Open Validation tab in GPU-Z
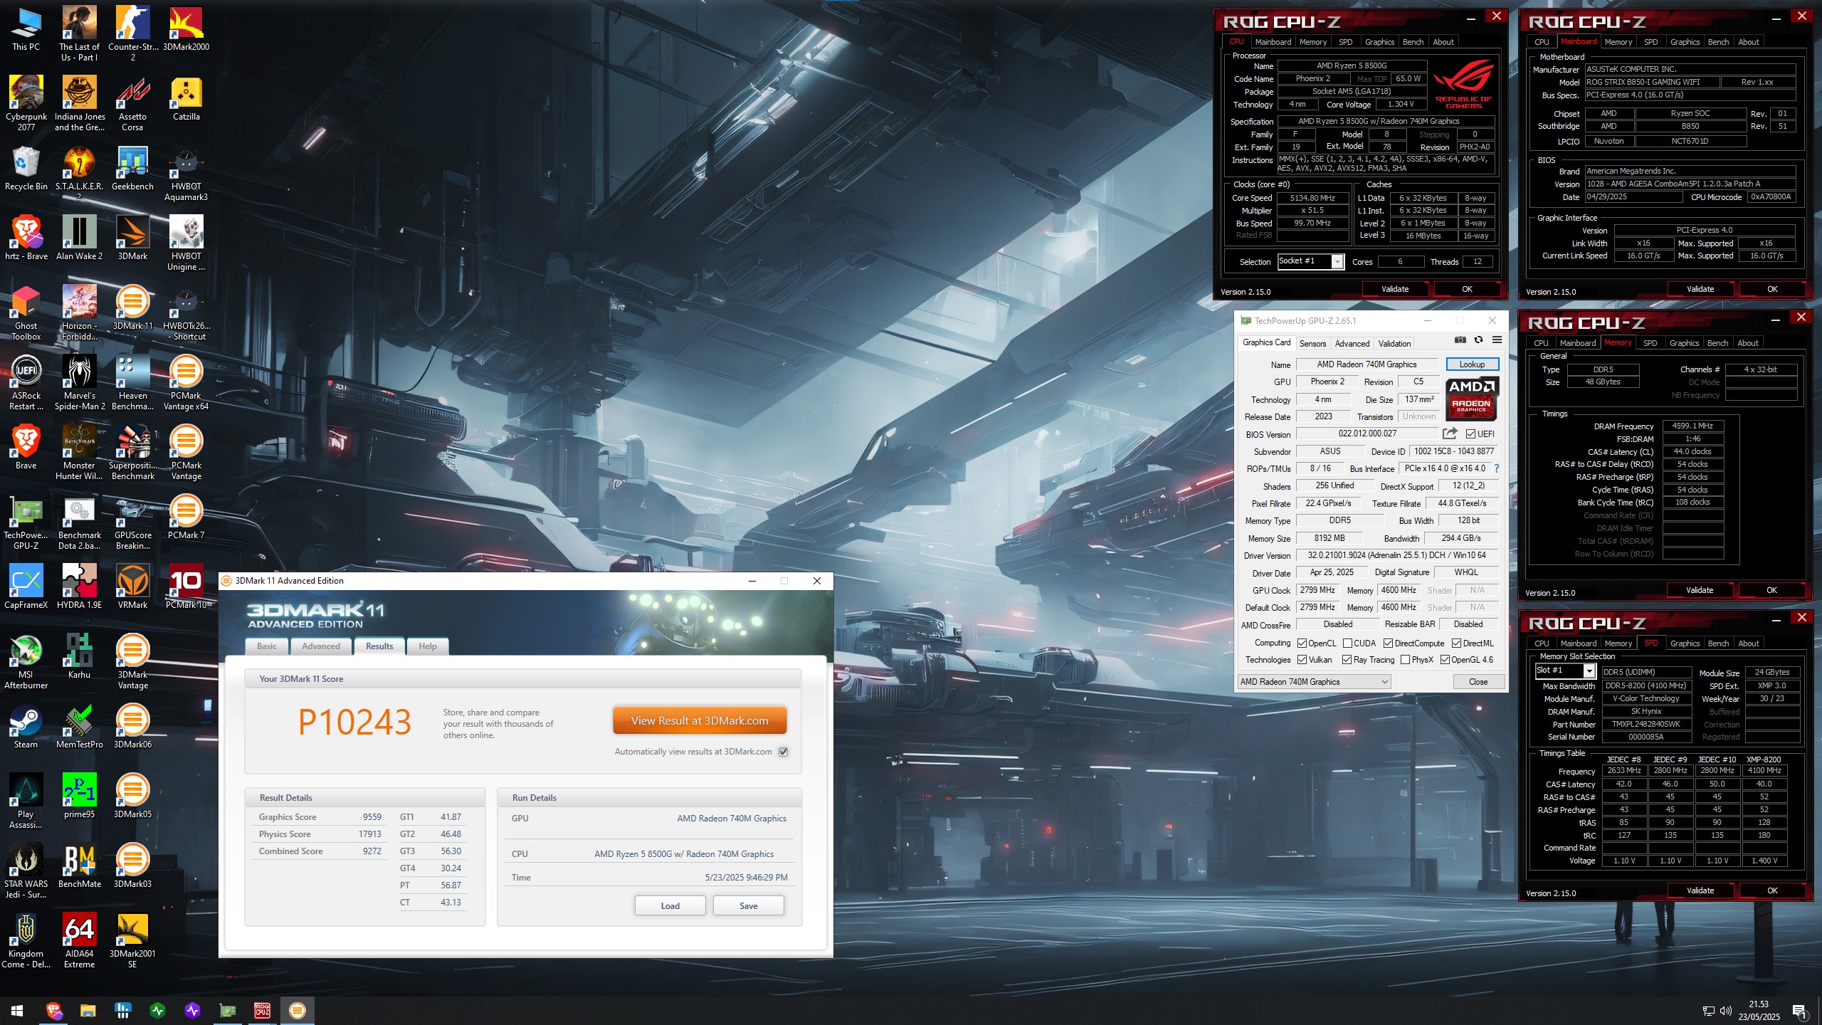The image size is (1822, 1025). click(x=1394, y=344)
